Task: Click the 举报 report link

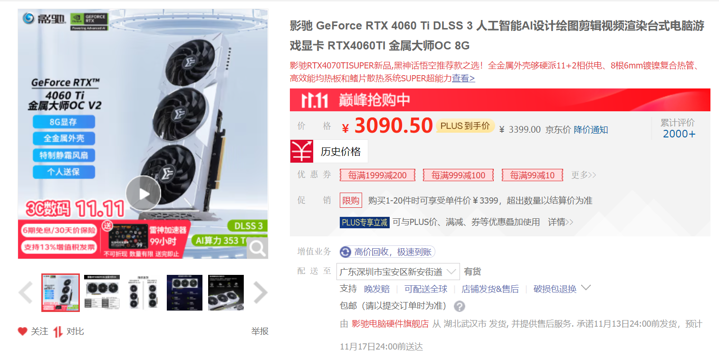Action: 260,331
